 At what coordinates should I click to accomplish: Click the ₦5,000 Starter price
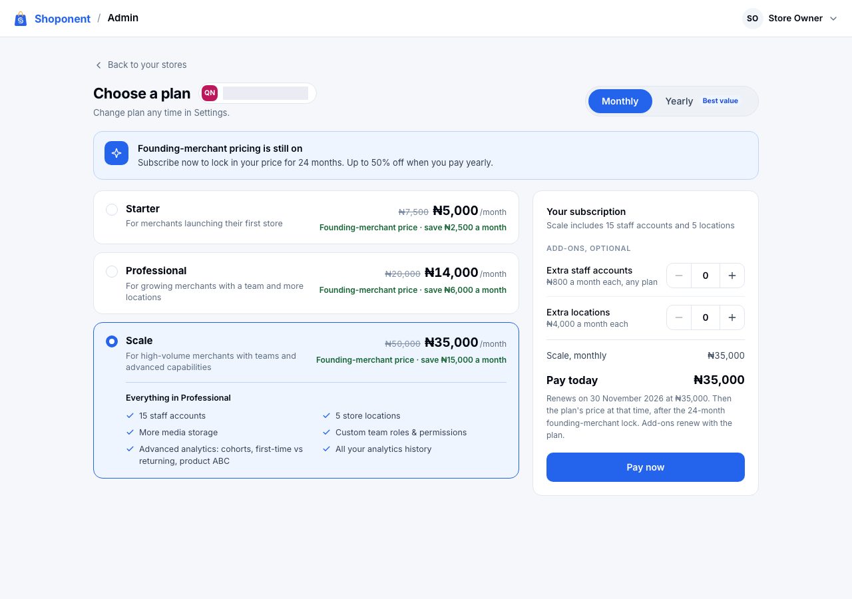pyautogui.click(x=455, y=211)
